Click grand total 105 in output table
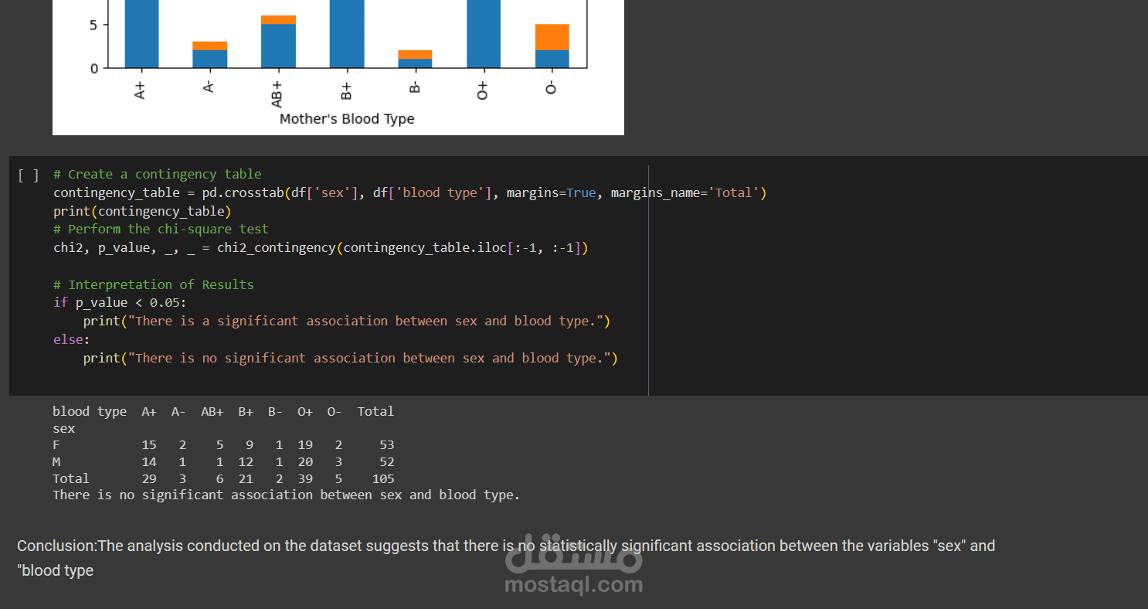1148x609 pixels. (x=383, y=479)
